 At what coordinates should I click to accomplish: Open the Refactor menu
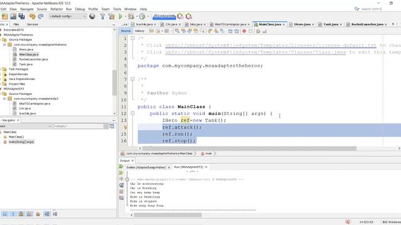tap(56, 9)
